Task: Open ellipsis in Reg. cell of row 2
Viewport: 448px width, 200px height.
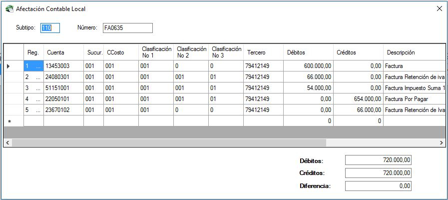Action: 38,77
